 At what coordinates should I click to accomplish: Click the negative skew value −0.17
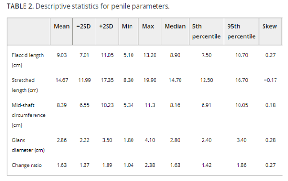[x=270, y=80]
